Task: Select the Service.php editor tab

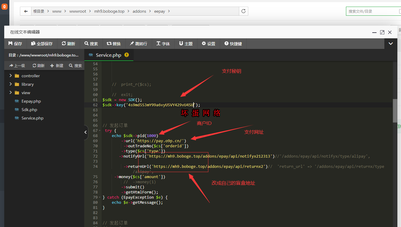Action: point(109,55)
